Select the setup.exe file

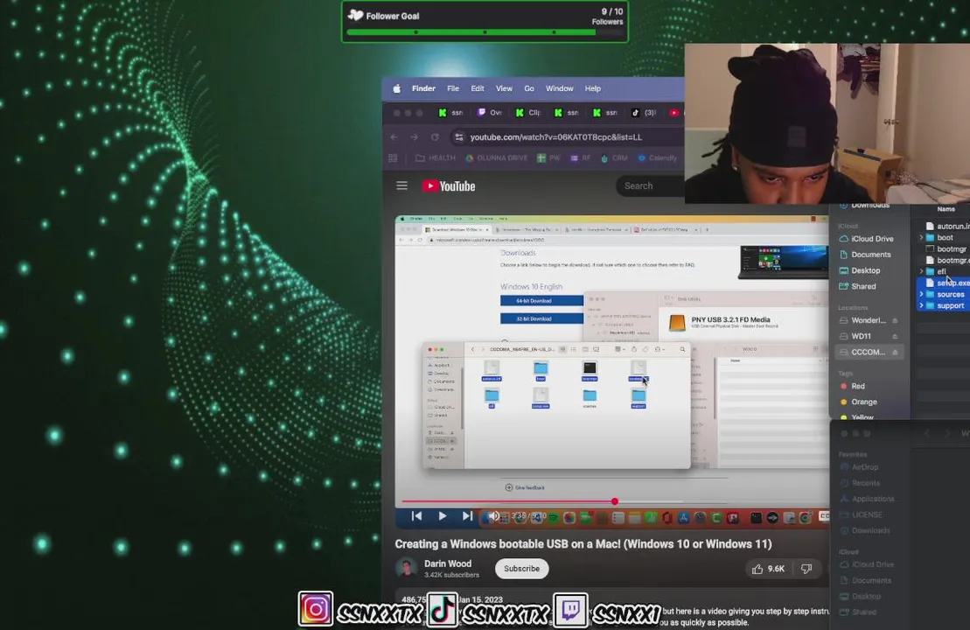[947, 283]
